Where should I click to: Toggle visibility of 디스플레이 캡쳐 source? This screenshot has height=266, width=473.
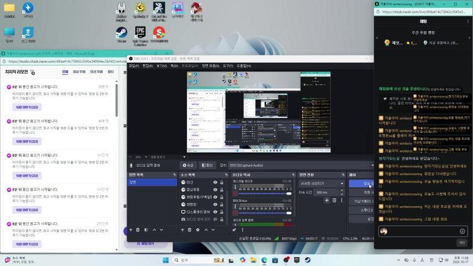(215, 212)
